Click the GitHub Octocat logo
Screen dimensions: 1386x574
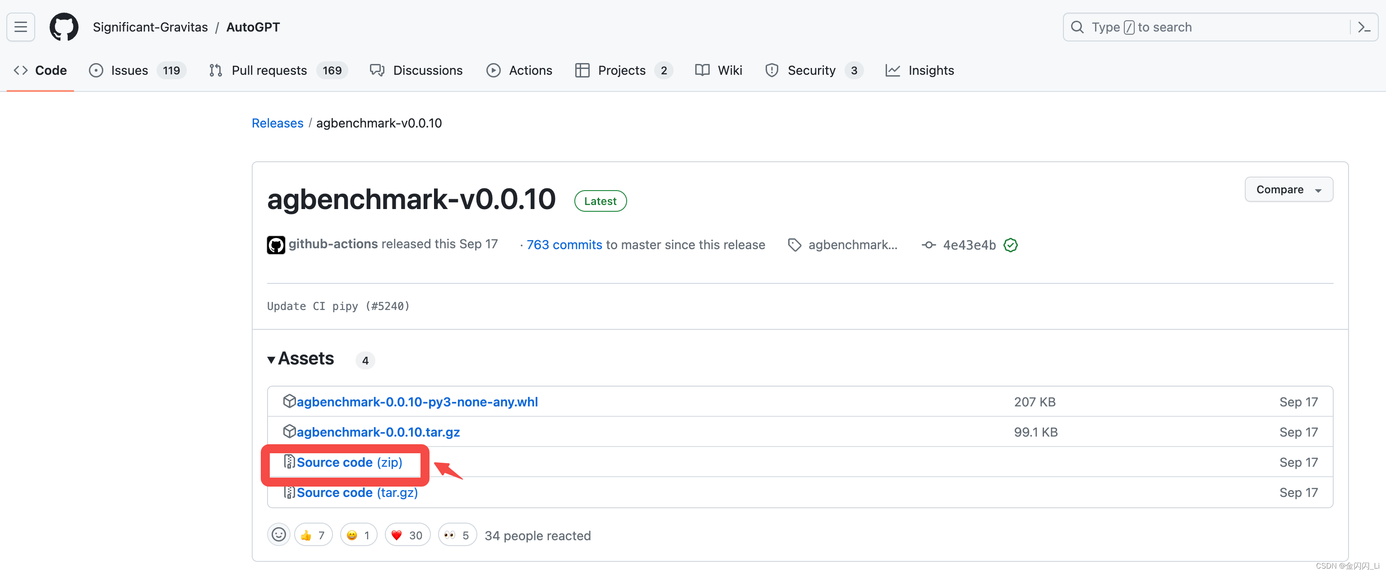coord(64,27)
